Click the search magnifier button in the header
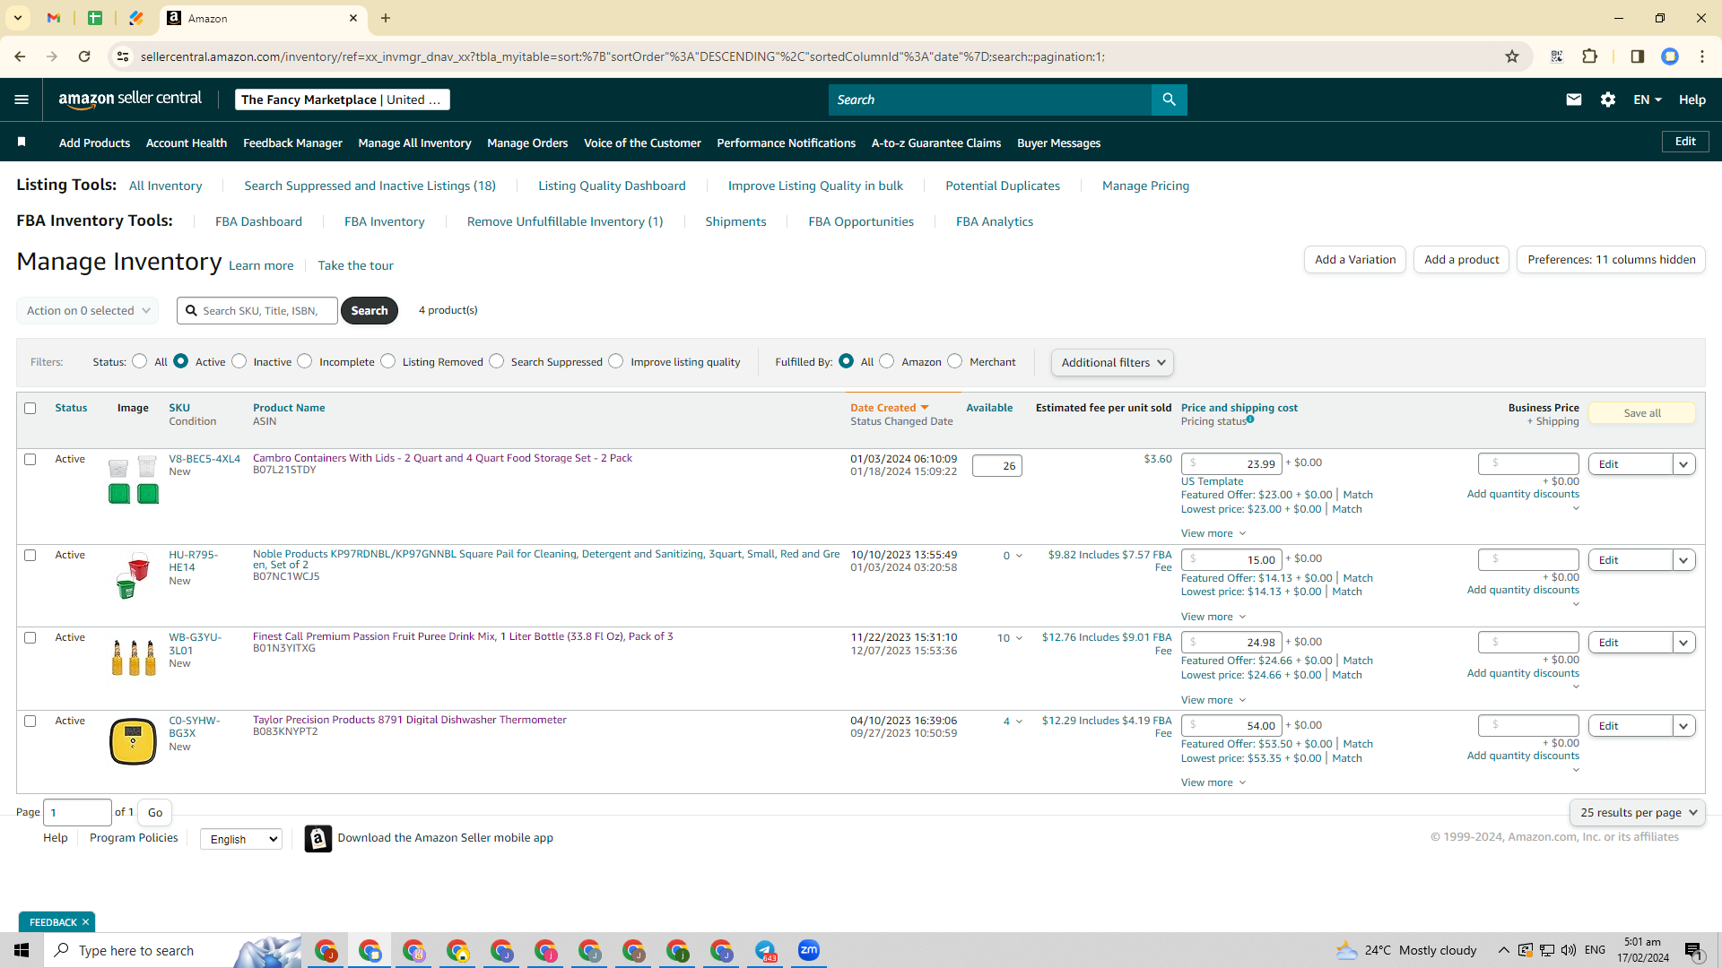 [1169, 99]
